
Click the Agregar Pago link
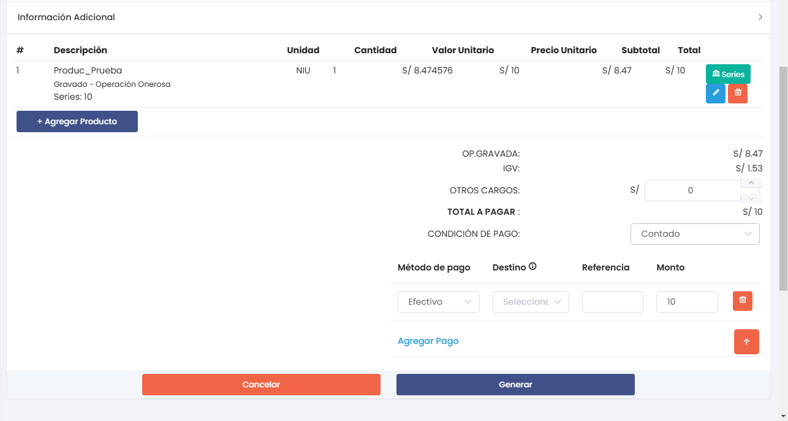[x=428, y=341]
